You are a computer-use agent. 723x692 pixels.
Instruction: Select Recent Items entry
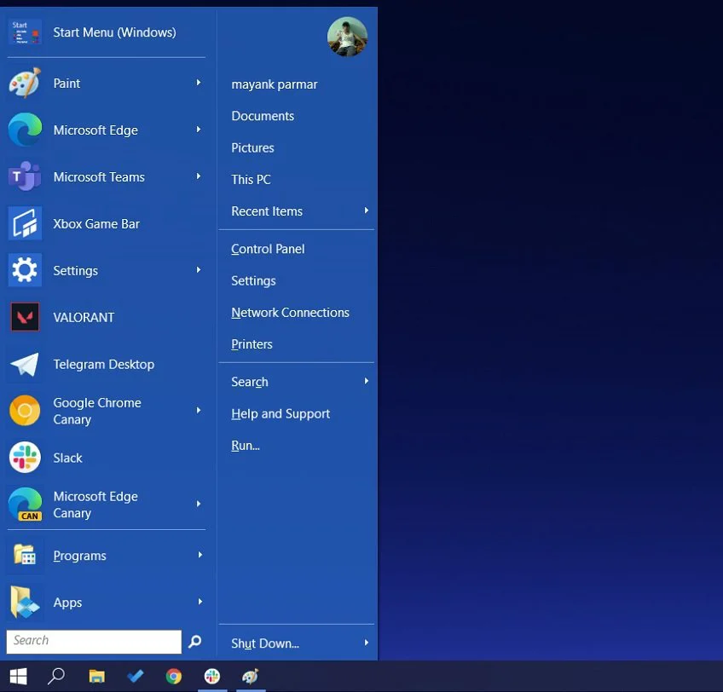pos(267,211)
